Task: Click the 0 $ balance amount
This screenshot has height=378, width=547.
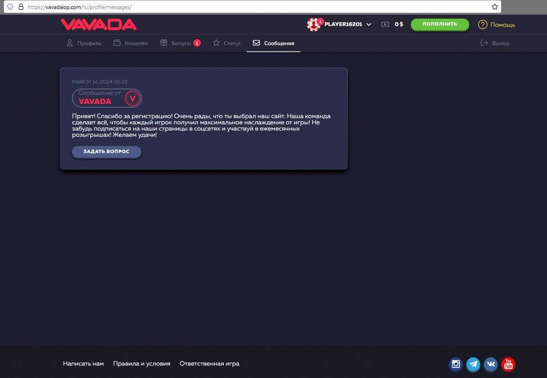Action: click(x=399, y=24)
